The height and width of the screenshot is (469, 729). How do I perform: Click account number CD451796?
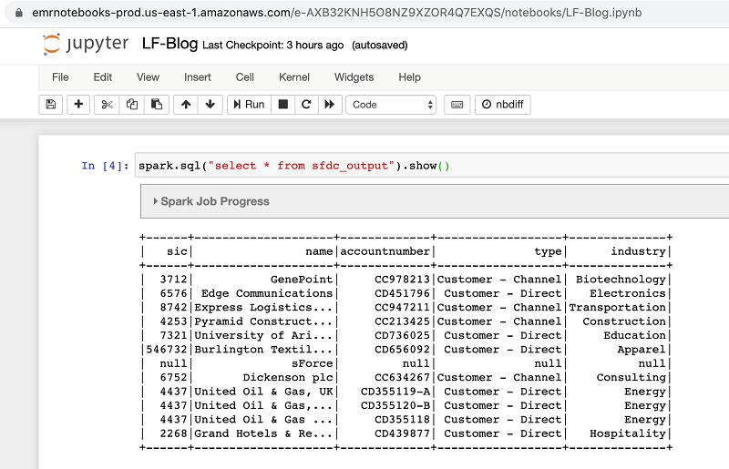tap(402, 293)
